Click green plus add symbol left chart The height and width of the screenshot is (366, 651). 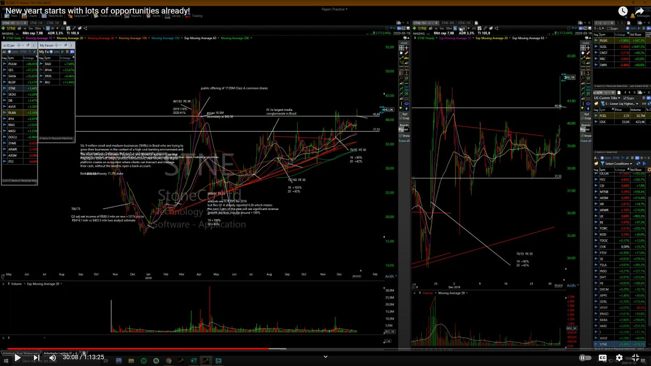3,28
